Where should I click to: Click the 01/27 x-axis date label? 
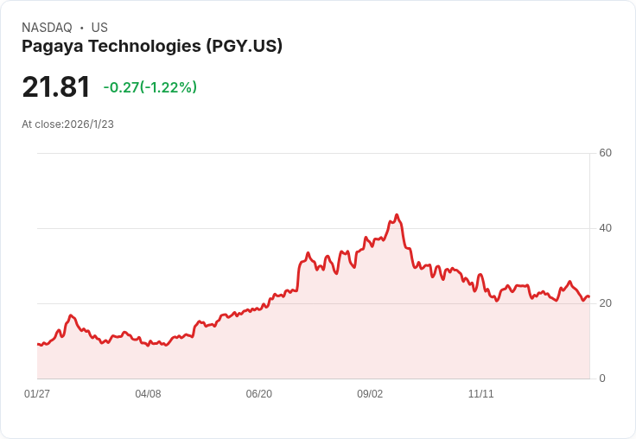pyautogui.click(x=37, y=393)
